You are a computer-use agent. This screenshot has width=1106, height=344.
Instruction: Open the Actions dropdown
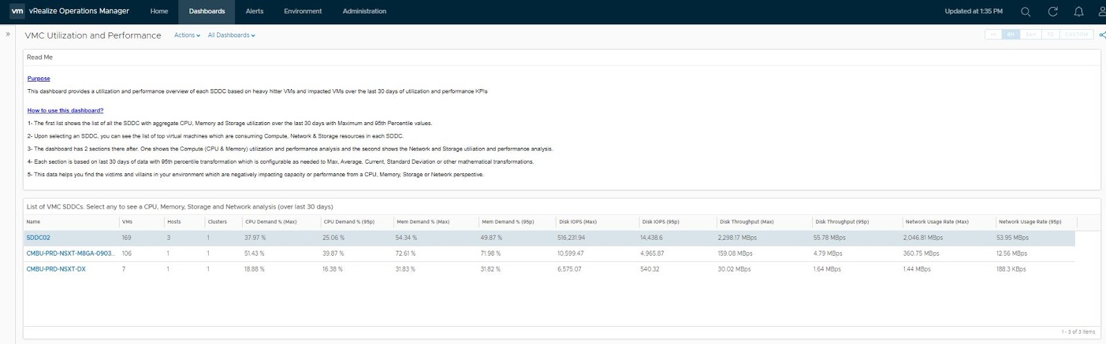click(x=187, y=35)
